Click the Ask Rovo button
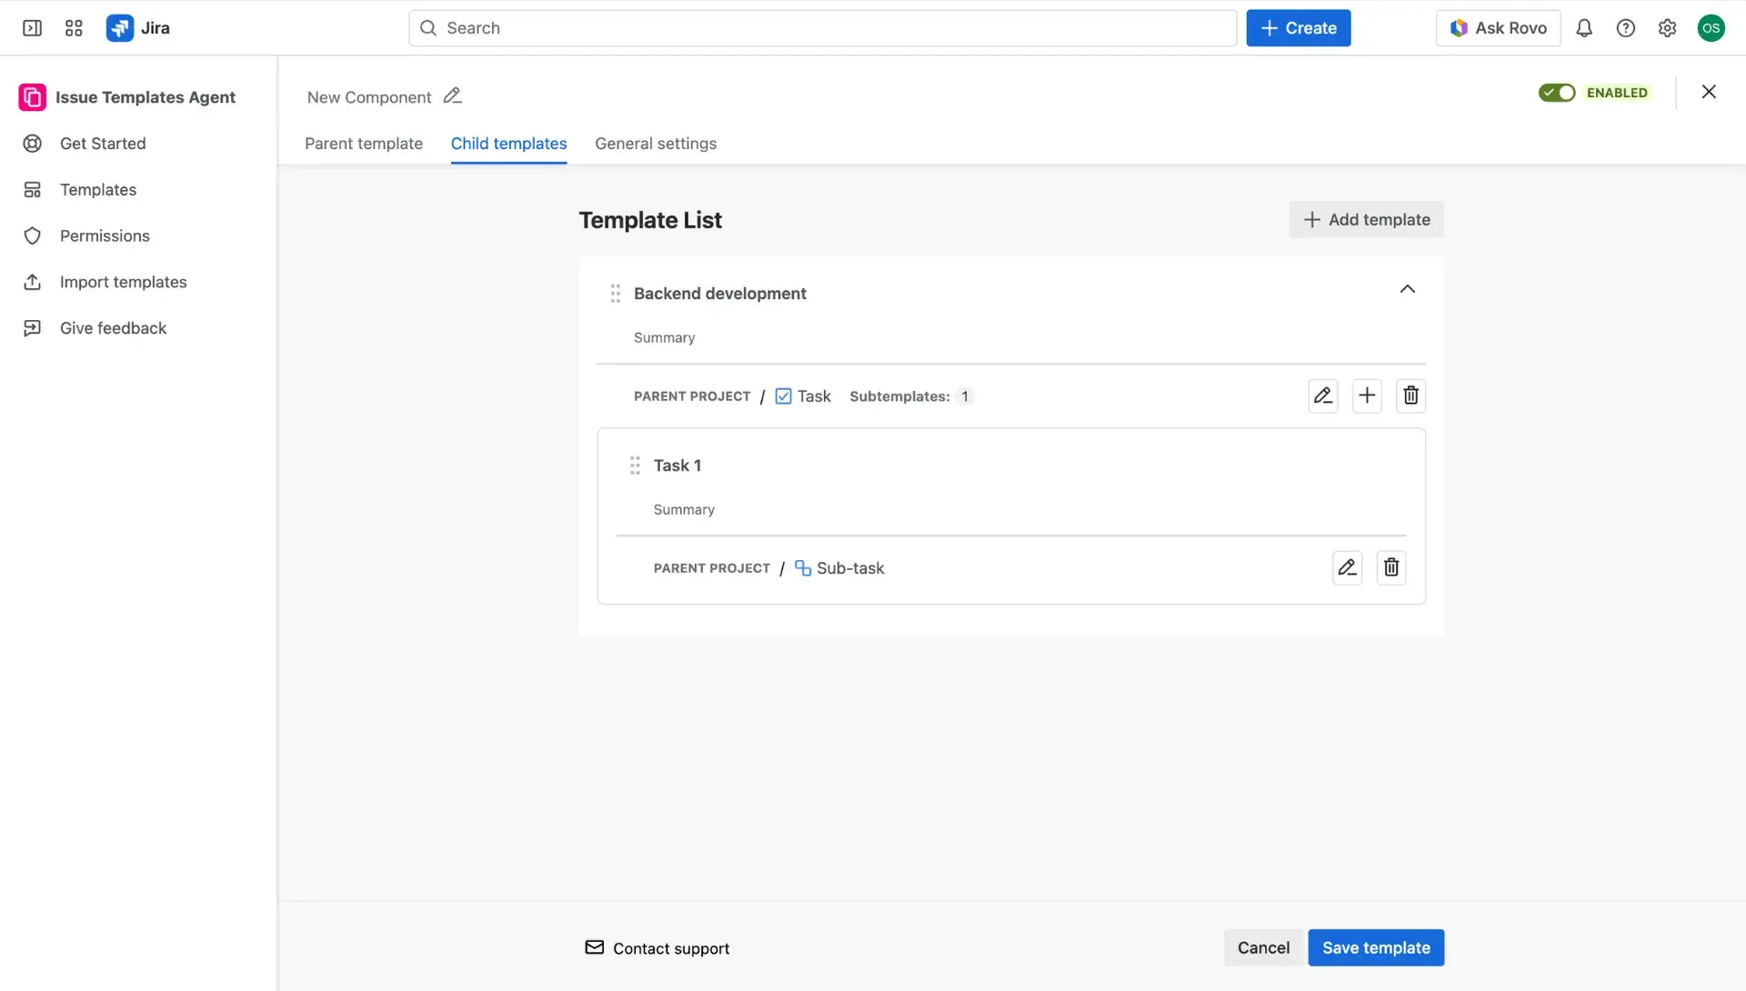 click(x=1498, y=27)
